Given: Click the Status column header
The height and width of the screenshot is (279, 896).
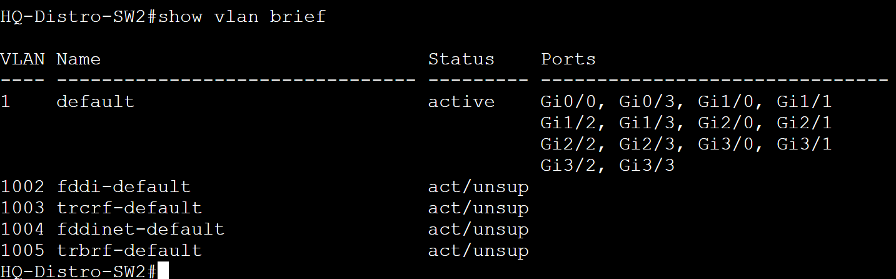Looking at the screenshot, I should click(461, 59).
